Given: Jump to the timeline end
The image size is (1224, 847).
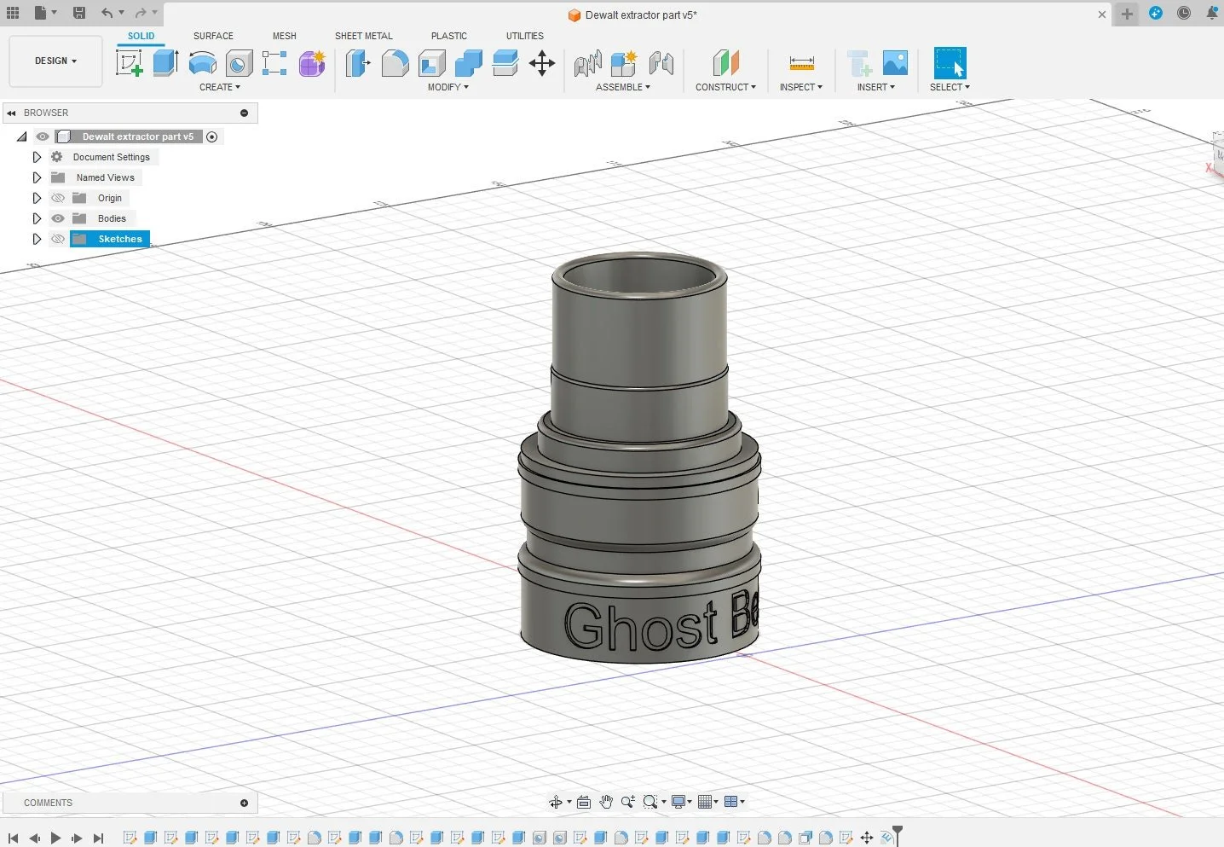Looking at the screenshot, I should pyautogui.click(x=98, y=838).
